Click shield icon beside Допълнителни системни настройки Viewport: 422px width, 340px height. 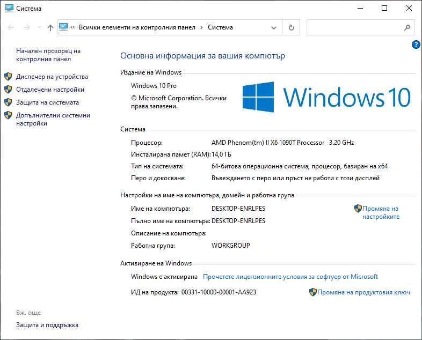(8, 115)
